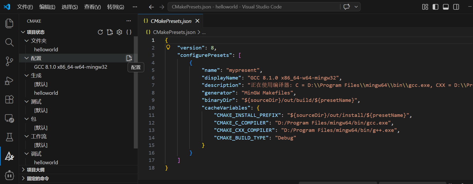This screenshot has width=473, height=184.
Task: Open the Copilot chat icon in title bar
Action: click(x=347, y=7)
